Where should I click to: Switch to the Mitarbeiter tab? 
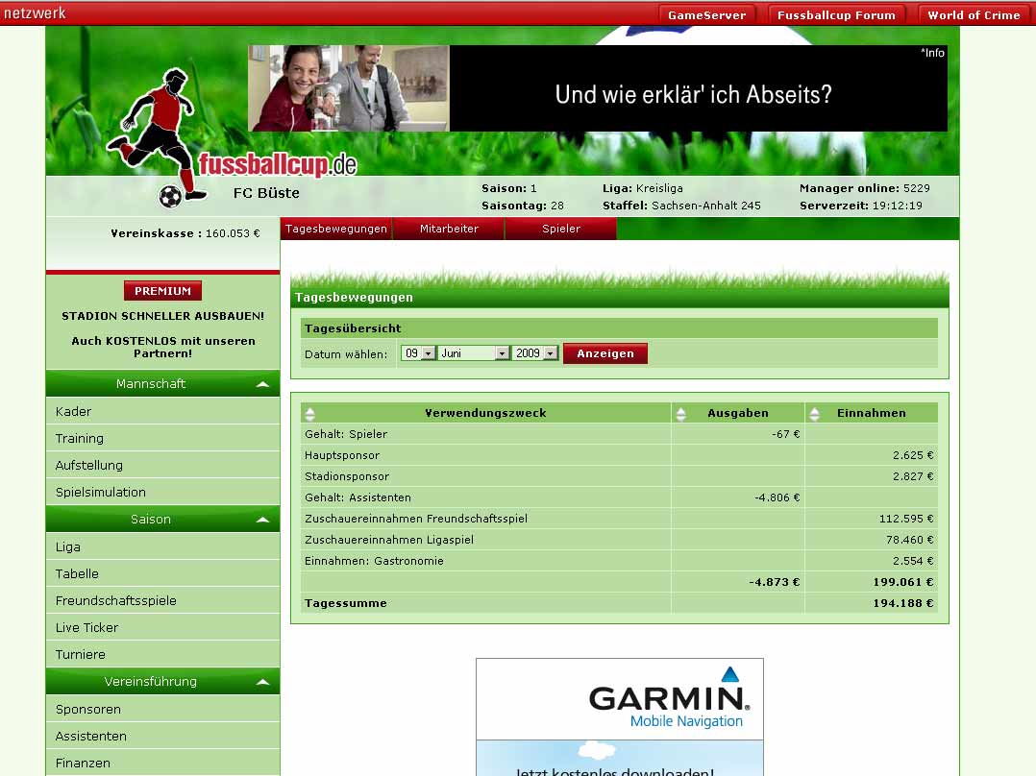pos(449,230)
